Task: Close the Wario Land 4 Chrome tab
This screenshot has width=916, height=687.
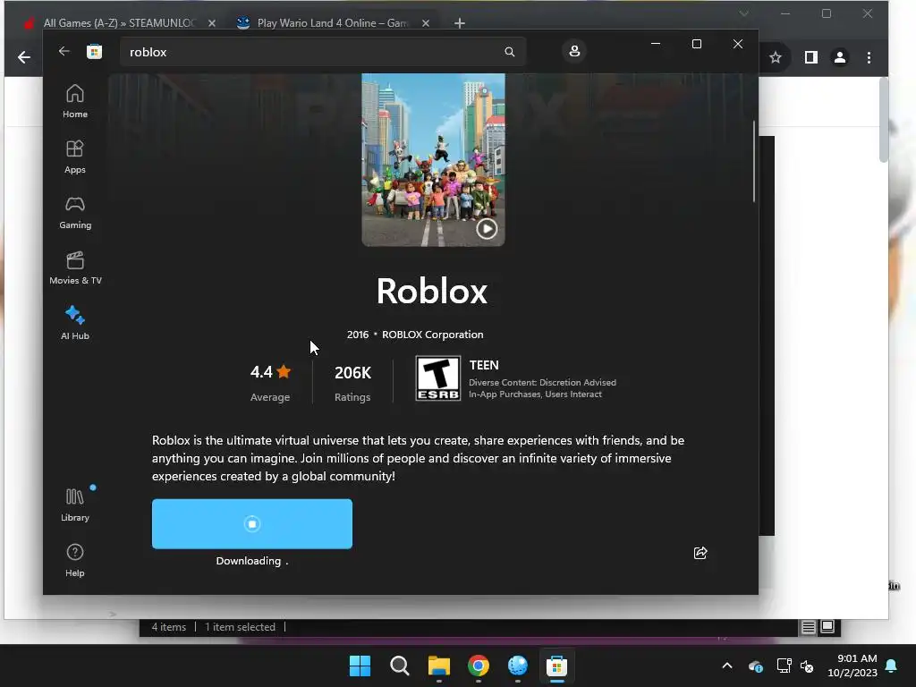Action: [x=425, y=22]
